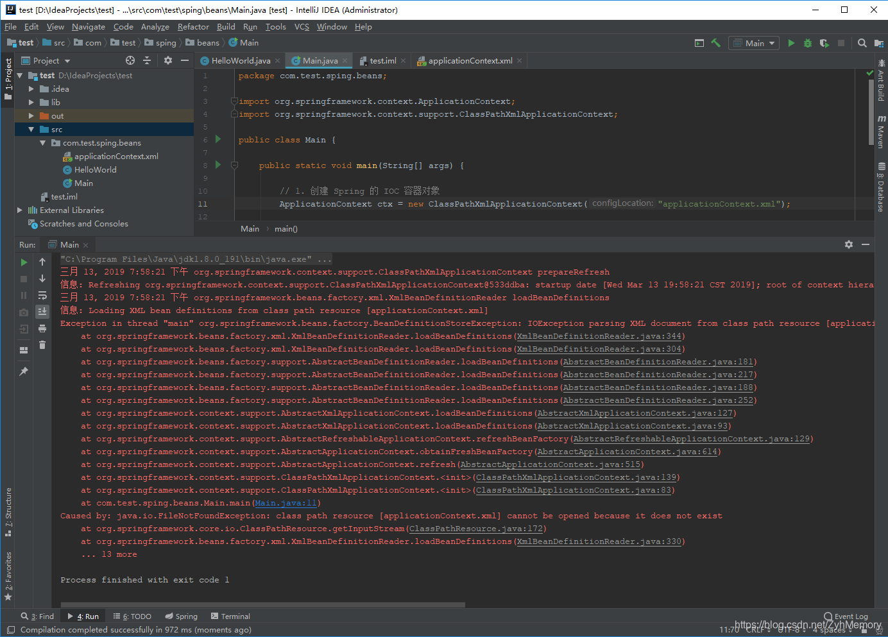The width and height of the screenshot is (888, 637).
Task: Clear all console output with trash icon
Action: (42, 345)
